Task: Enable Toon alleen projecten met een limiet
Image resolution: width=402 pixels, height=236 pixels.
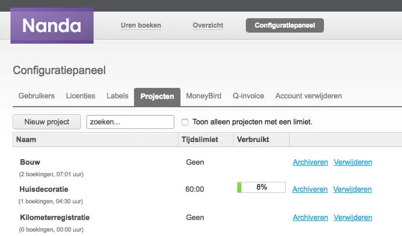Action: click(x=185, y=122)
